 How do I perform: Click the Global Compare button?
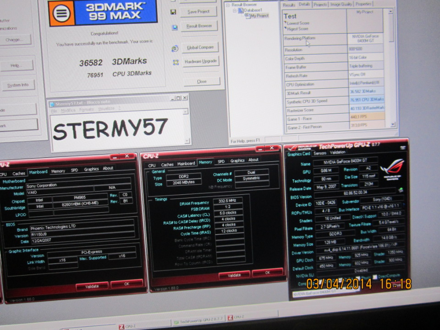coord(200,47)
